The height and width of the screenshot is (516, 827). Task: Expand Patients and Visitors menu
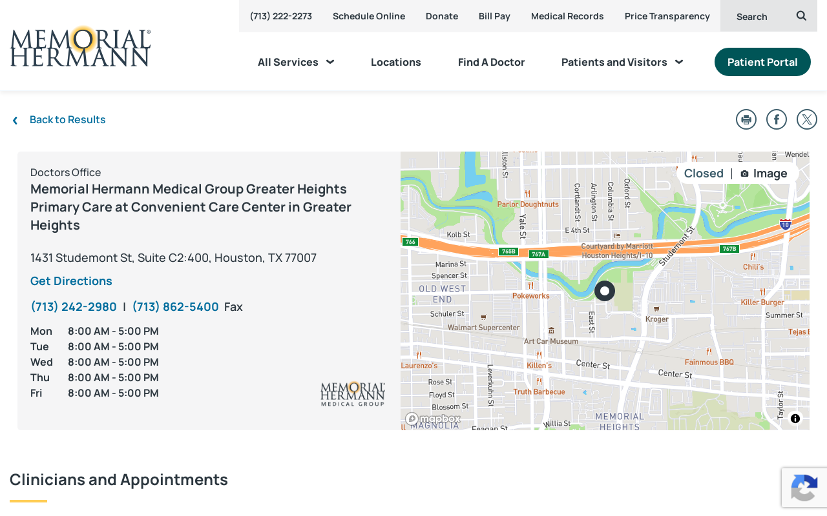coord(622,62)
